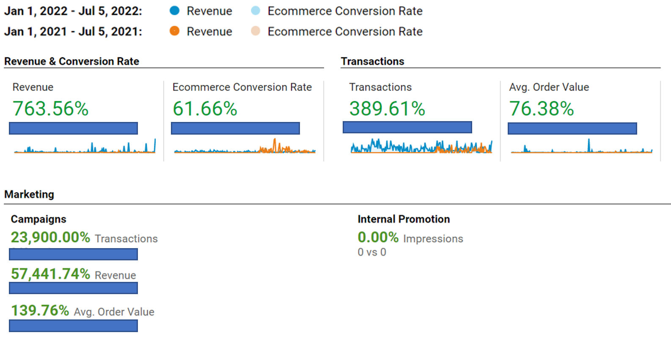Click the Jan 1, 2022 - Jul 5, 2022 date range
Viewport: 671px width, 338px height.
[73, 11]
